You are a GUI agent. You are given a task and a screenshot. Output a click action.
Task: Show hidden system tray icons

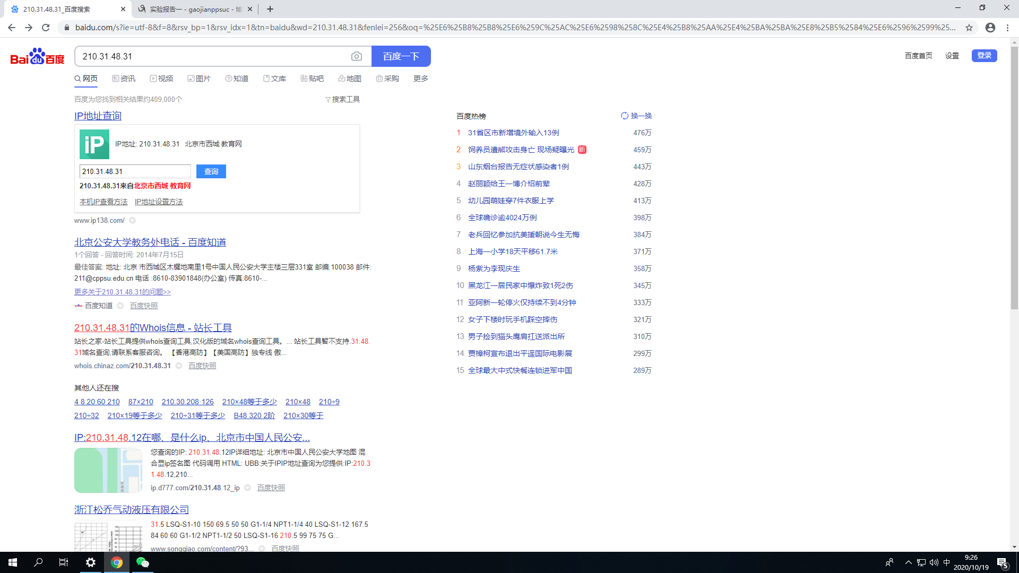[x=908, y=562]
